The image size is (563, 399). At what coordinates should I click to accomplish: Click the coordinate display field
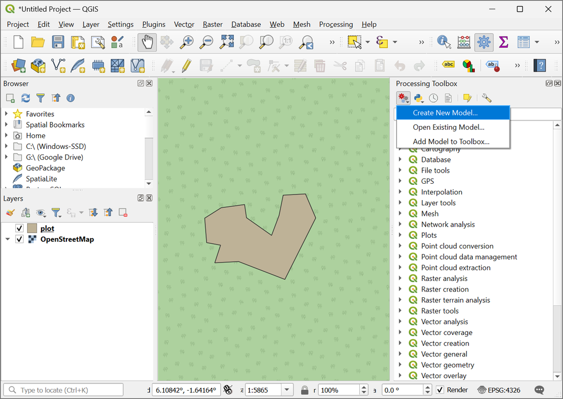[x=185, y=390]
